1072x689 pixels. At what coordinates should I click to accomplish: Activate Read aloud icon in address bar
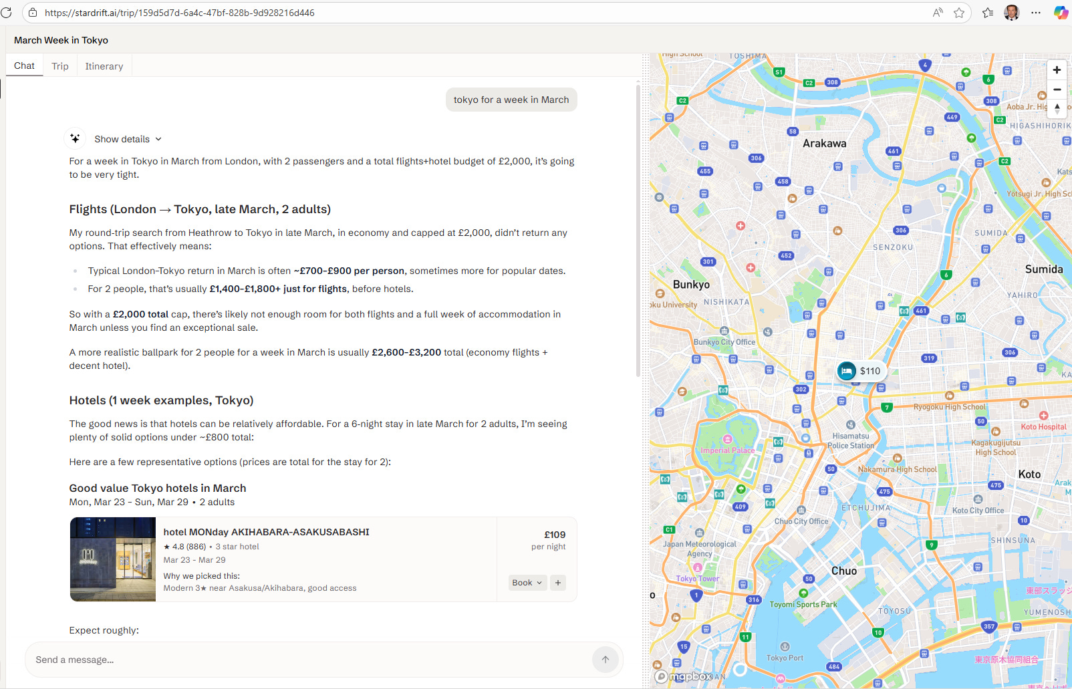[x=938, y=13]
